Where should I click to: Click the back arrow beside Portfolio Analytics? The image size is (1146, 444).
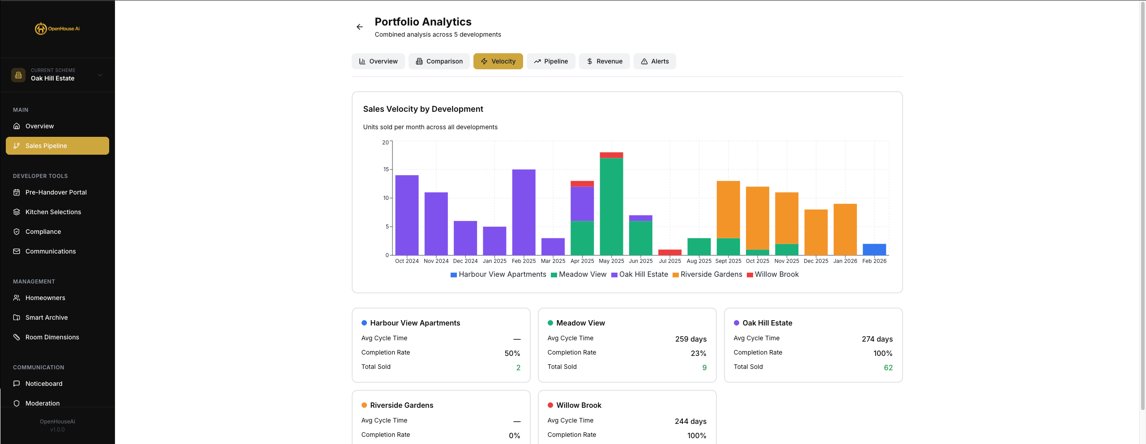359,27
